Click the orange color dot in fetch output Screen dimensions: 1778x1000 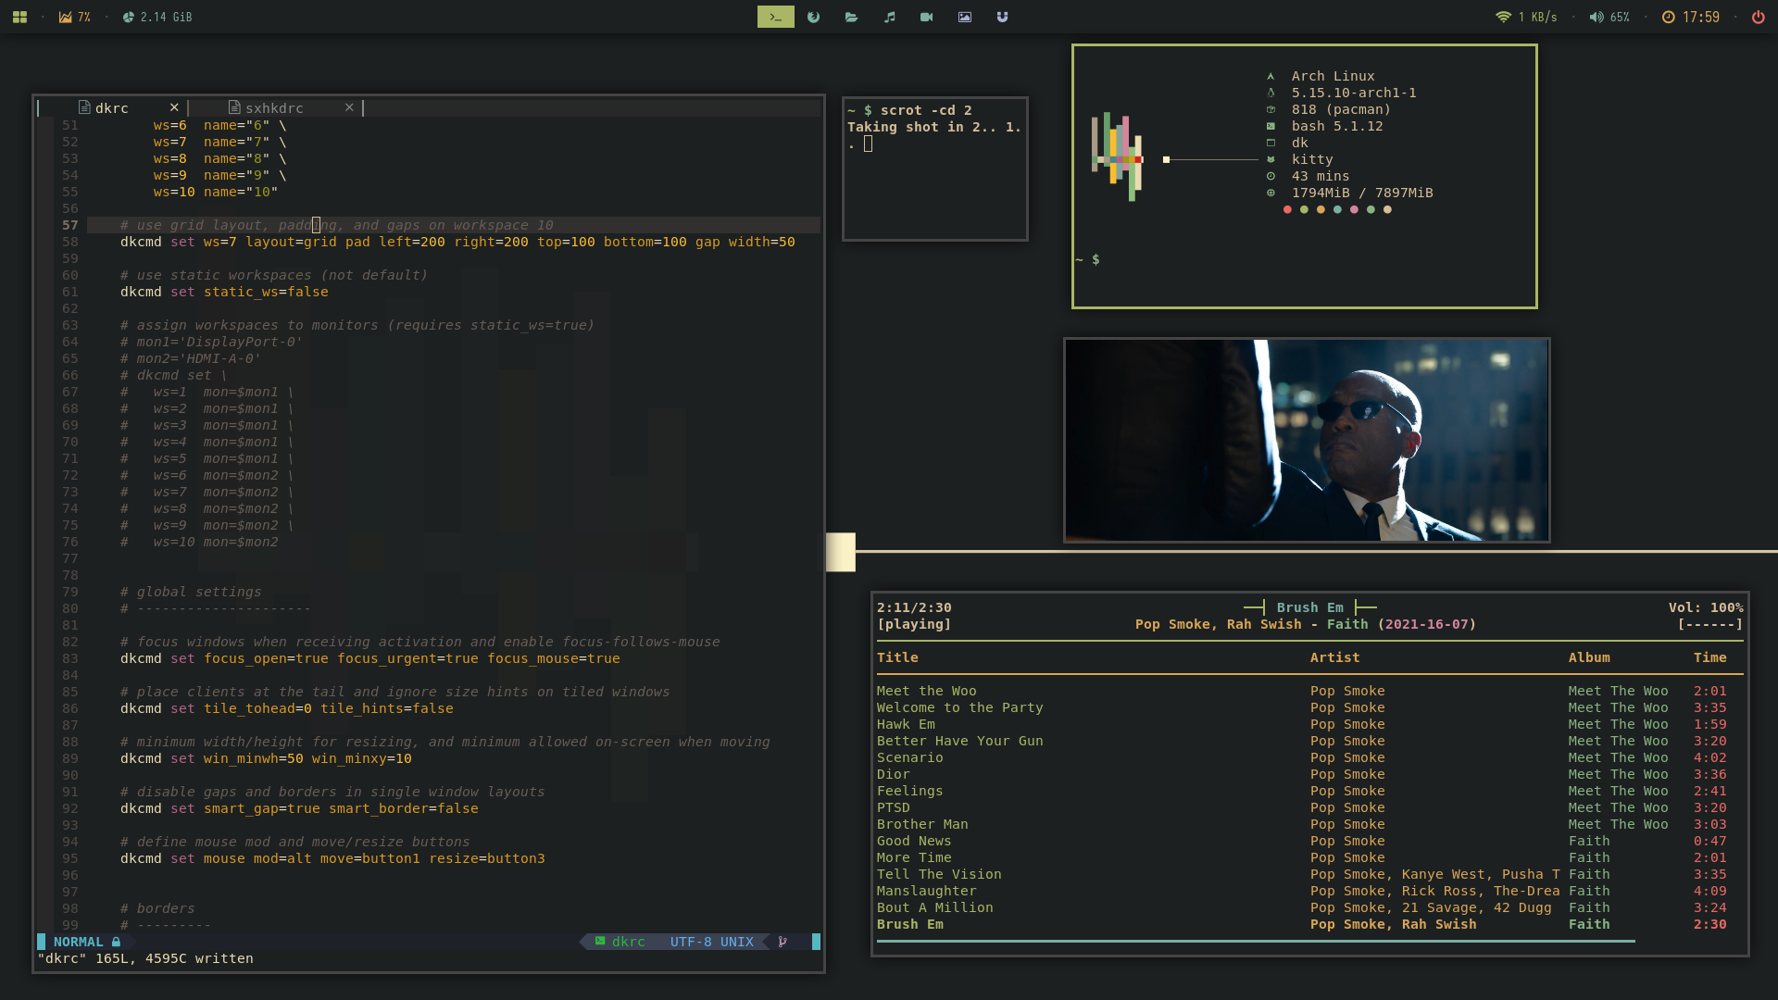click(1321, 209)
